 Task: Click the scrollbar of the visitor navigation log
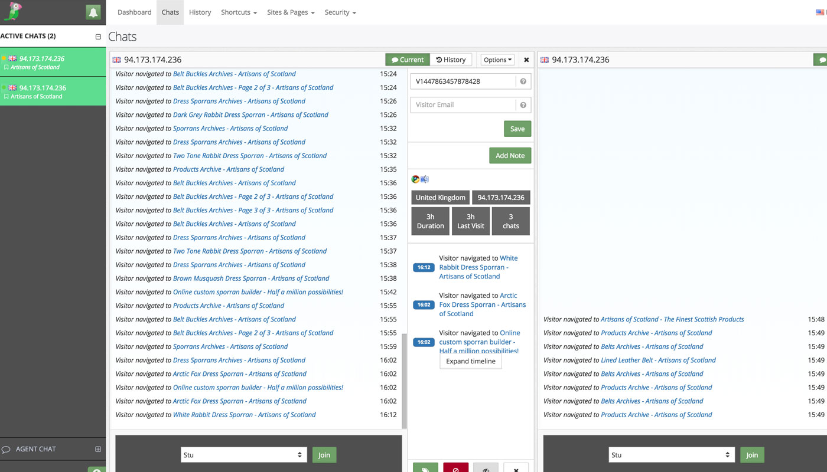pyautogui.click(x=404, y=381)
